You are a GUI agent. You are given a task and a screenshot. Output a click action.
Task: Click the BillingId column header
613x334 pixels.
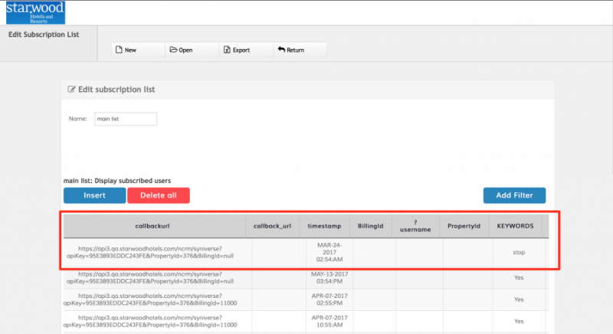tap(370, 227)
